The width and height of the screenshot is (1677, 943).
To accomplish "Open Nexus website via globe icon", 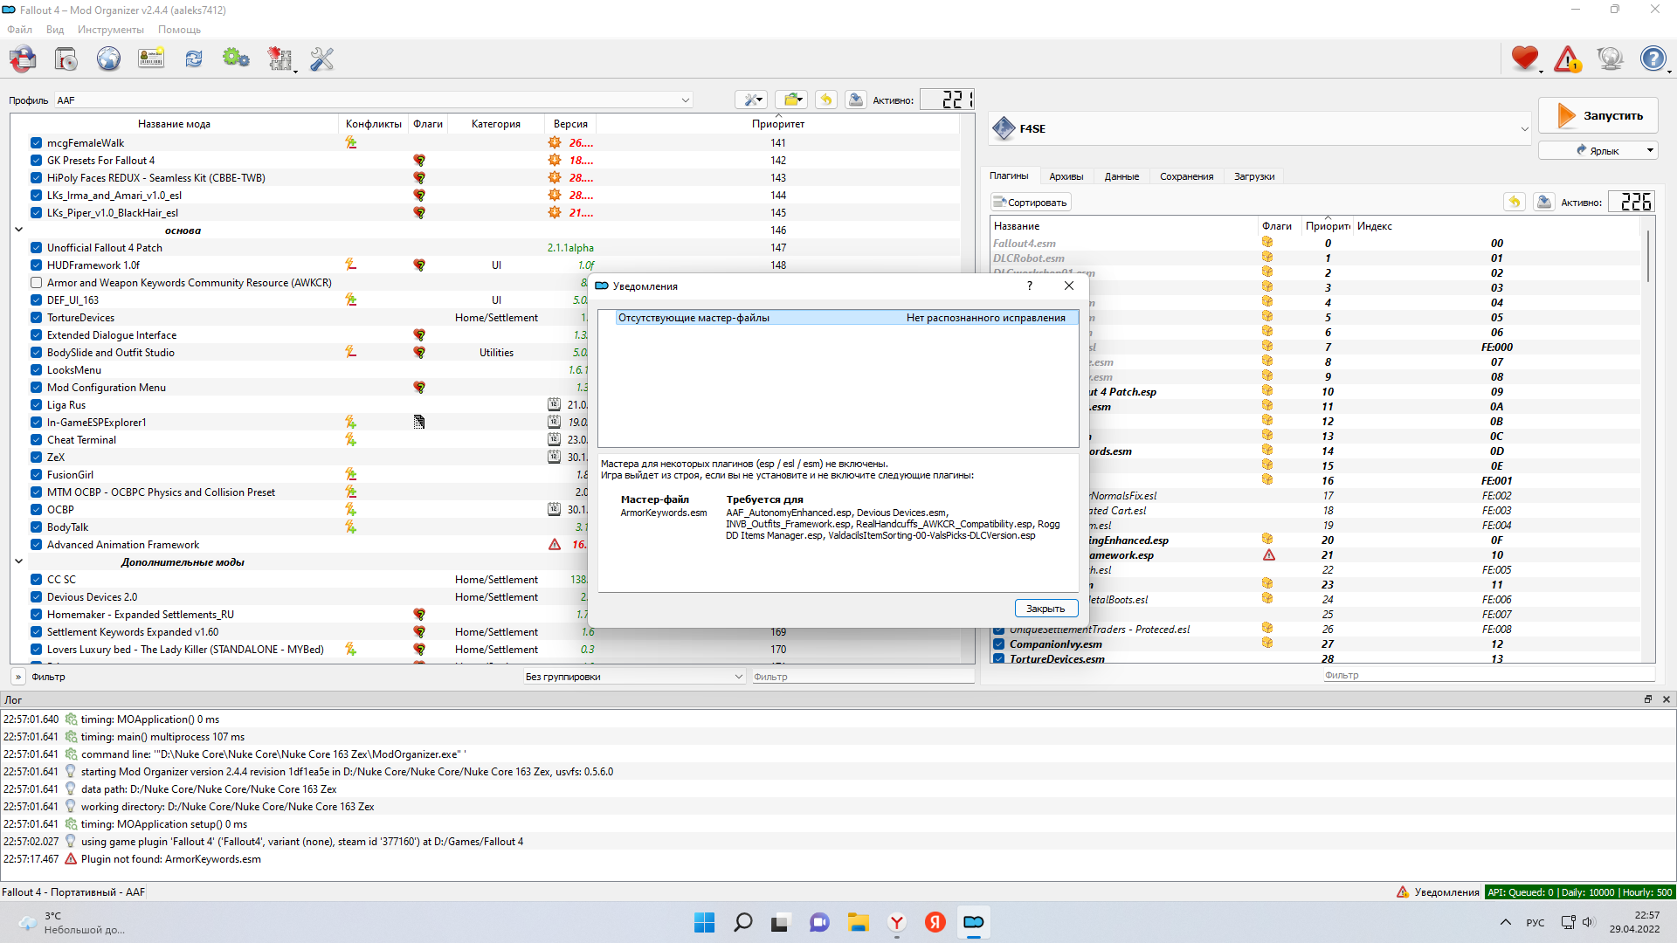I will point(108,59).
